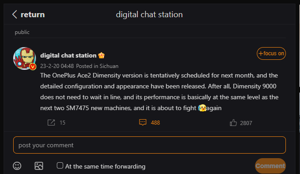Like the post with thumbs-up icon
The image size is (300, 174).
(x=233, y=123)
